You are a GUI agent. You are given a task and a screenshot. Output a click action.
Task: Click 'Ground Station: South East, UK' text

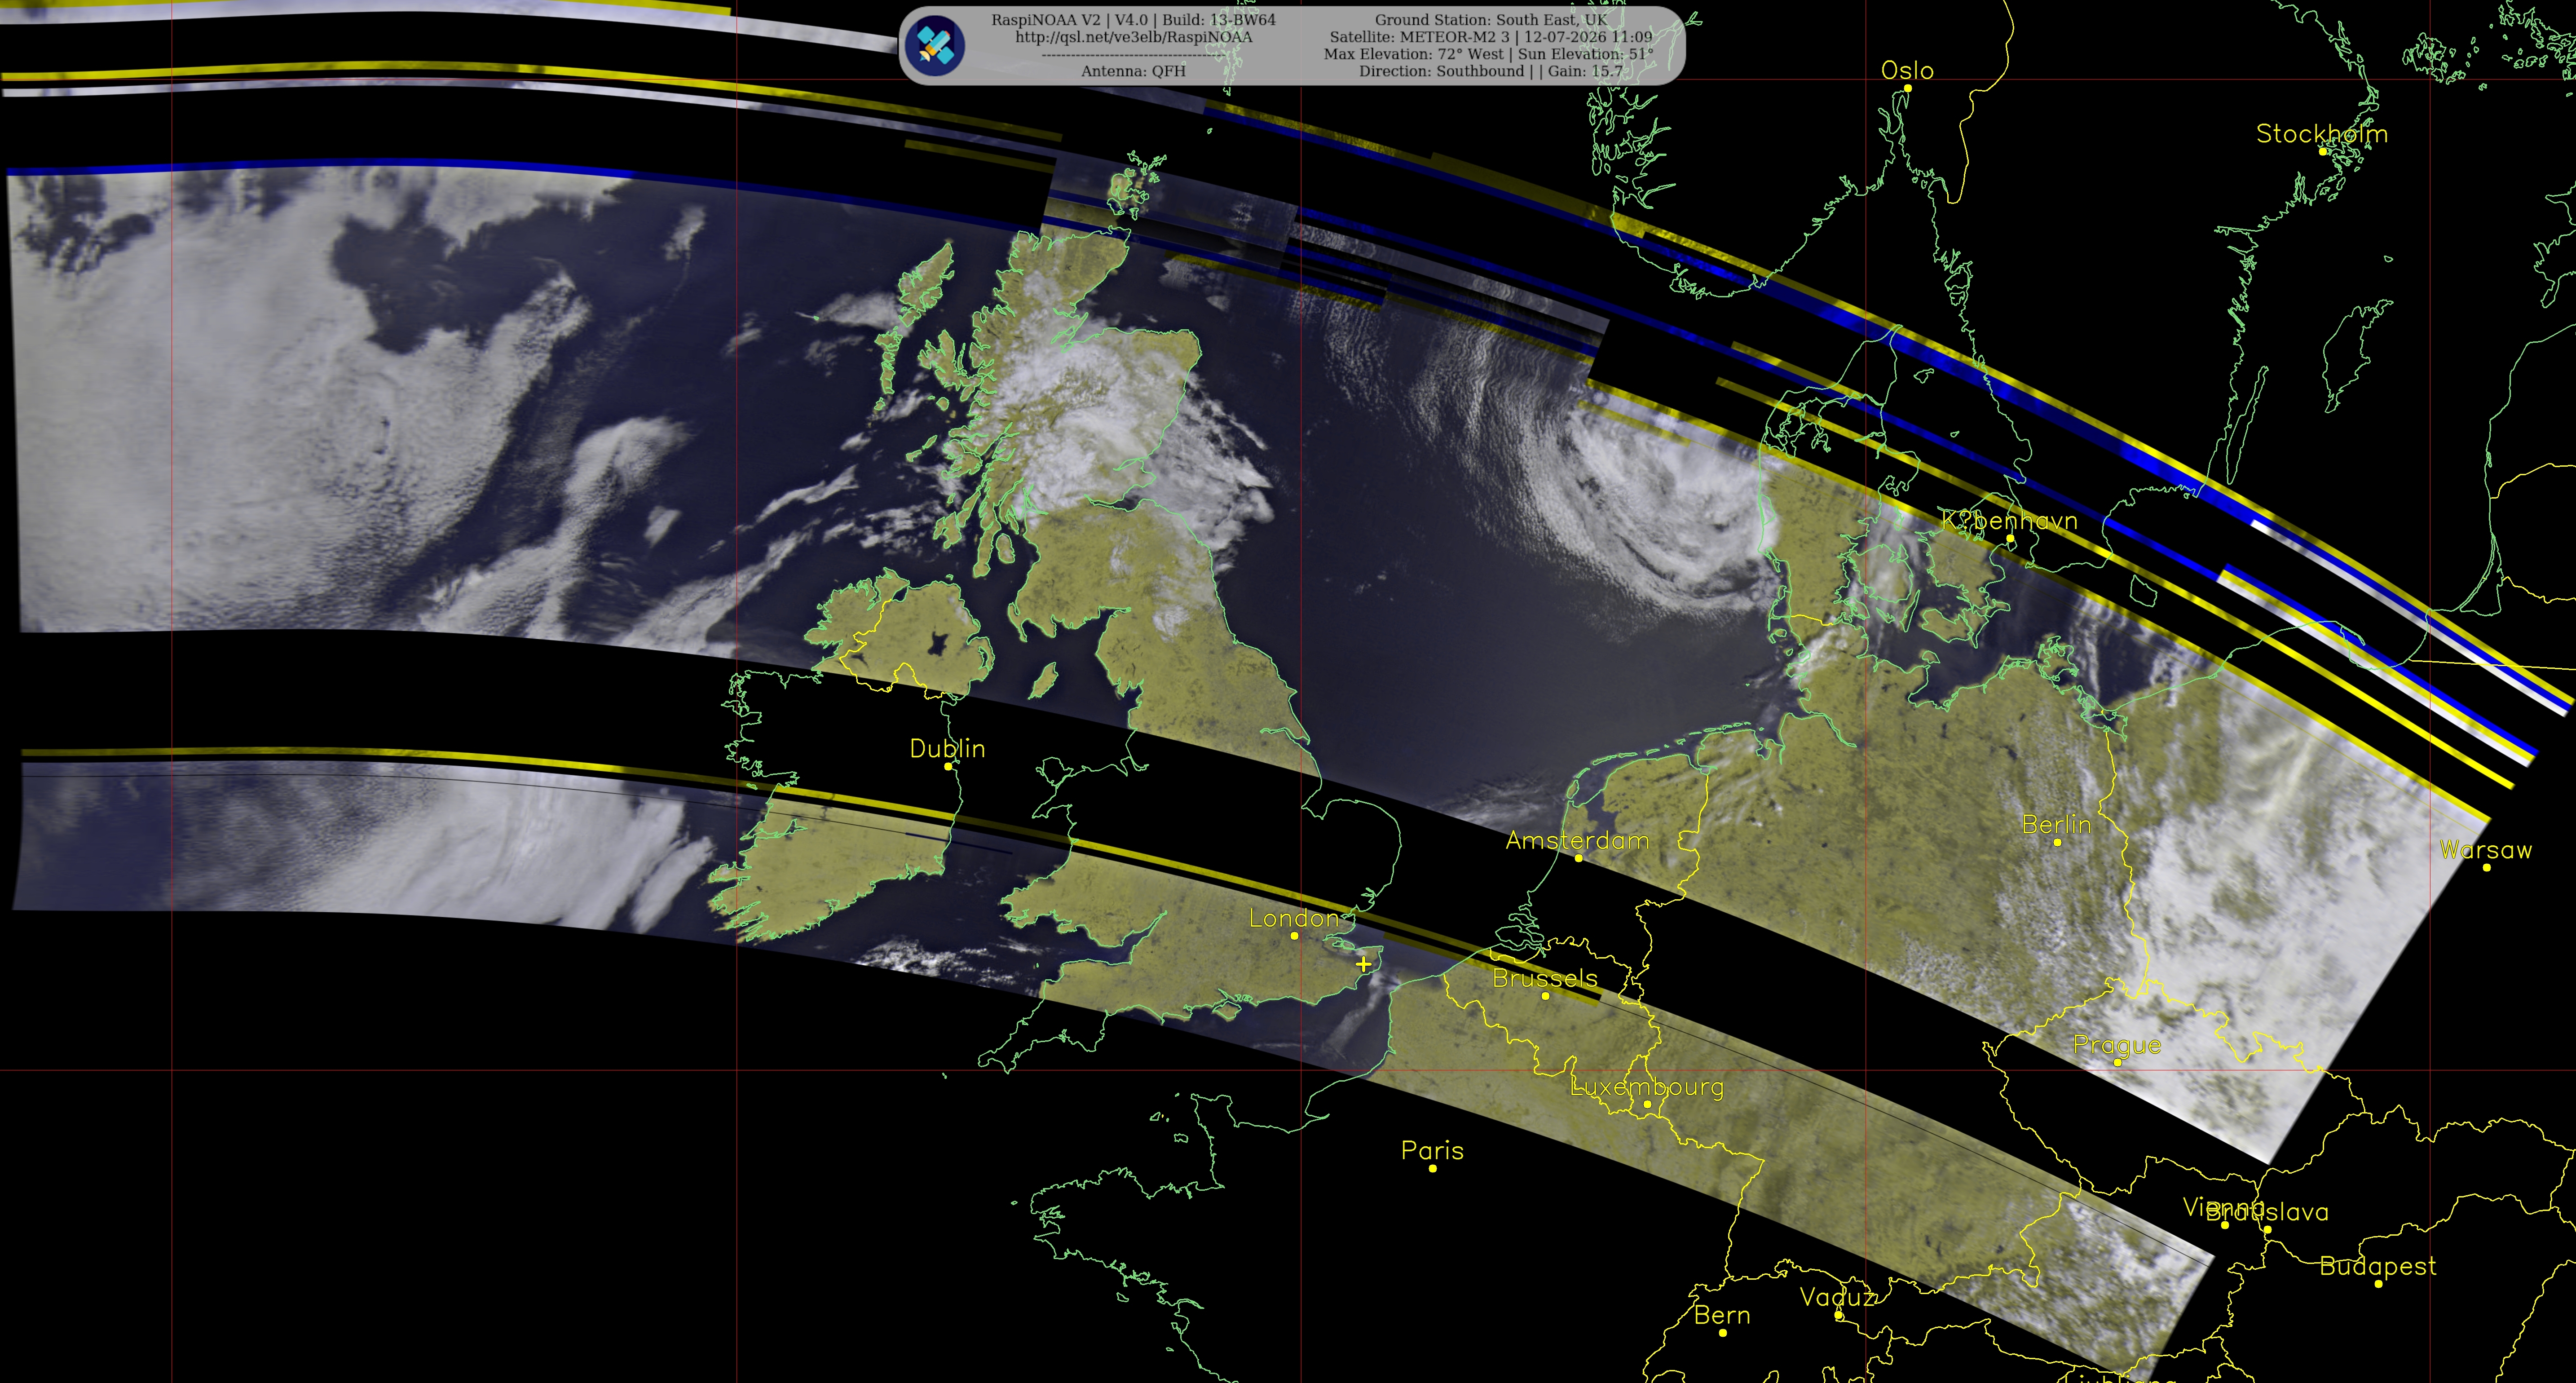coord(1491,20)
